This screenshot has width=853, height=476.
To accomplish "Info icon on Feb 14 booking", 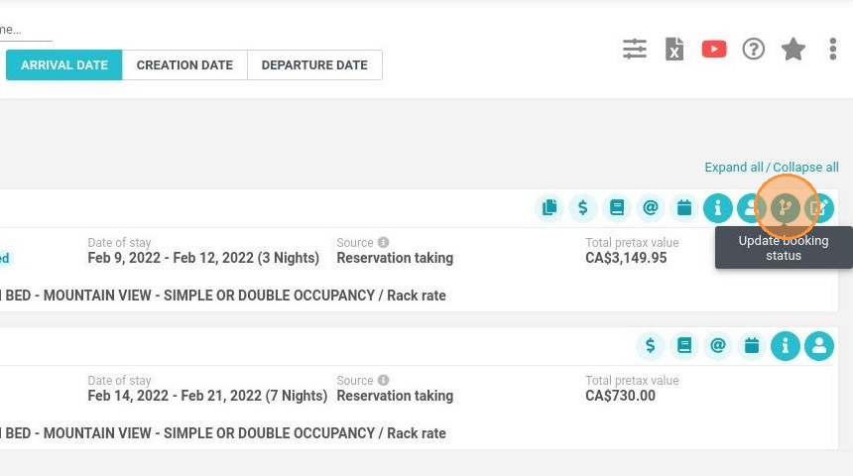I will pos(786,346).
